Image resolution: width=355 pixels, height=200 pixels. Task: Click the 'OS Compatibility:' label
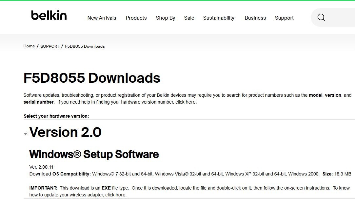click(x=71, y=174)
